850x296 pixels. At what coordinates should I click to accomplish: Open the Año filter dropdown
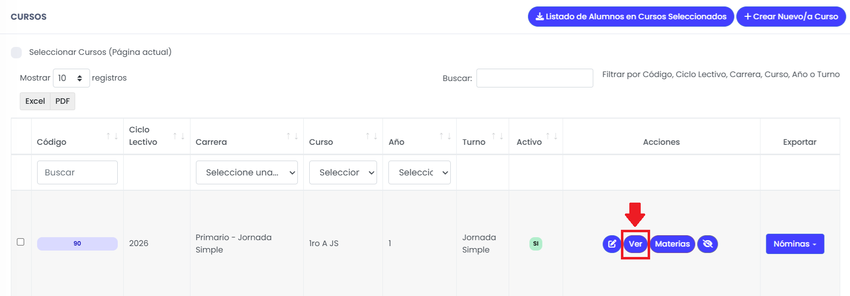click(x=420, y=172)
